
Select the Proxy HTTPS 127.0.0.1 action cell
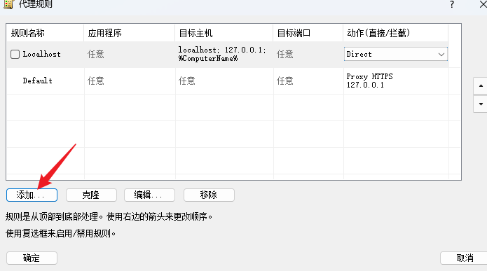pos(396,81)
